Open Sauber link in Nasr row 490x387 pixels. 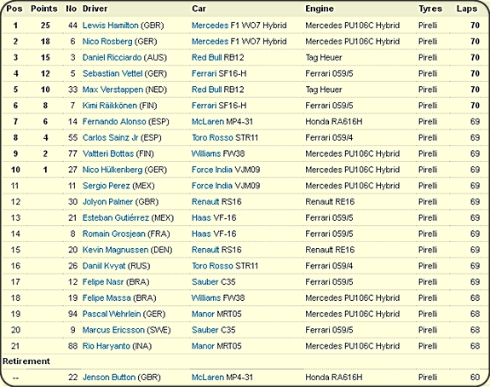[x=205, y=282]
